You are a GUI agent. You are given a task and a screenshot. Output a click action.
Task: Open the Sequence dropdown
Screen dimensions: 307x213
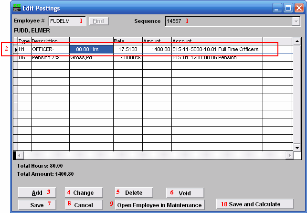pyautogui.click(x=295, y=21)
